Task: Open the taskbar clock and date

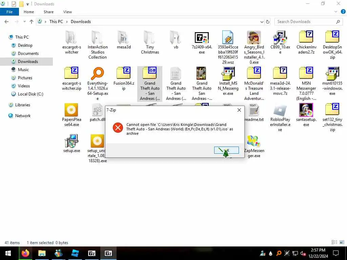Action: 318,253
